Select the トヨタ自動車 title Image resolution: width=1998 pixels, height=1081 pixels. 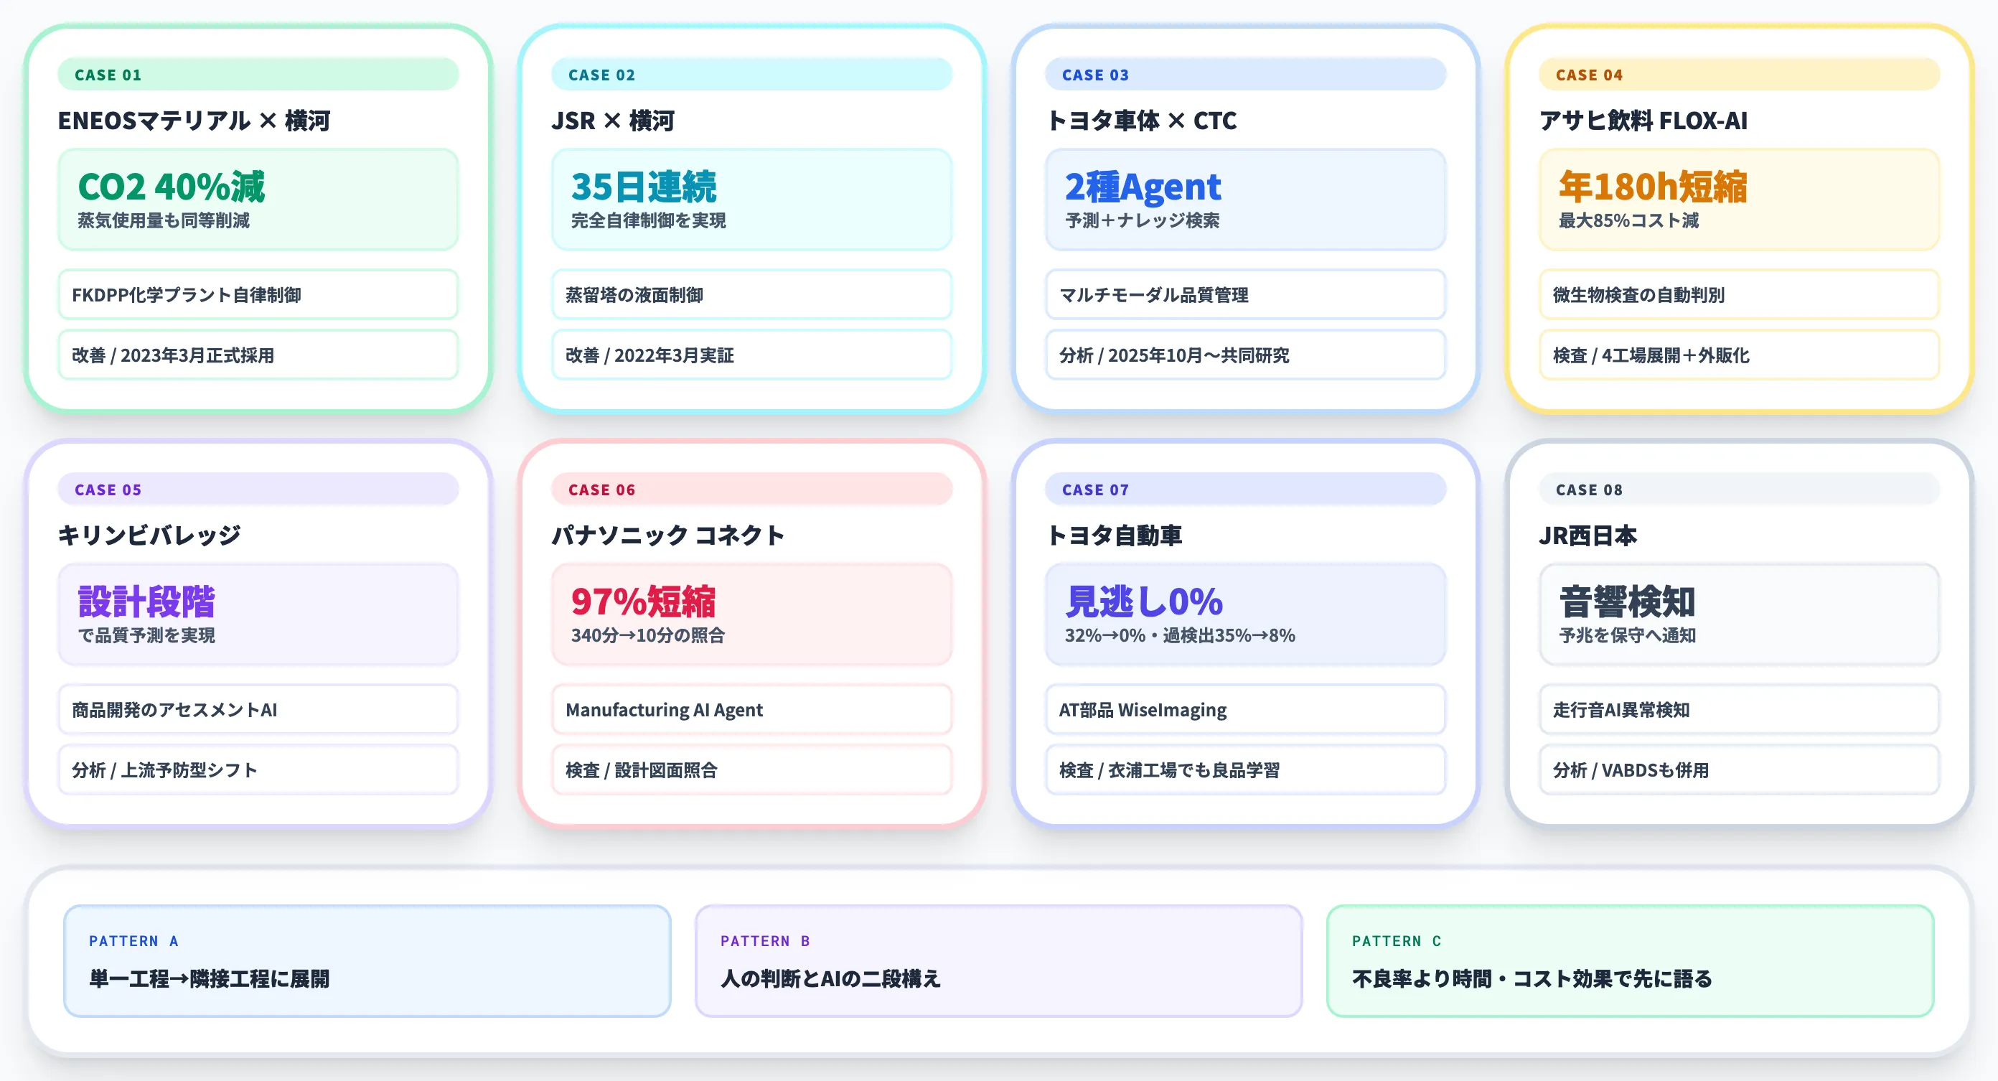(x=1114, y=535)
